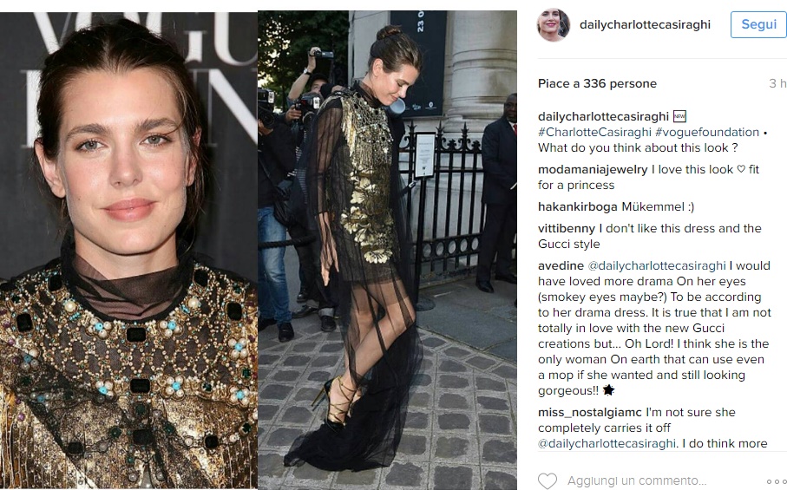Click the caption username dailycharlottecasiraghi
Screen dimensions: 787x490
[x=603, y=116]
